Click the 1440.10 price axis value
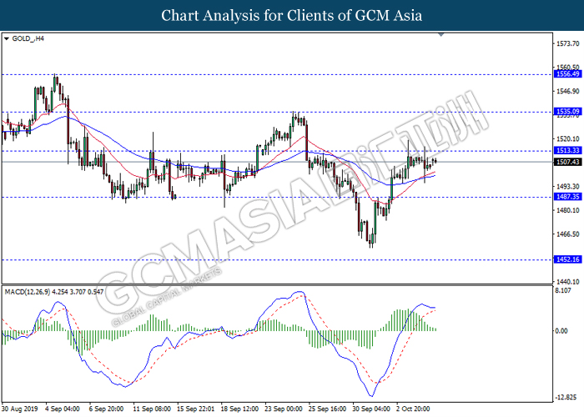Viewport: 584px width, 417px height. point(567,282)
